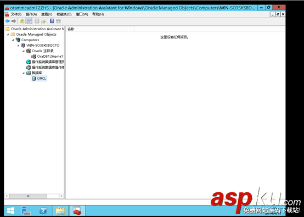The width and height of the screenshot is (304, 217).
Task: Select the 数据库 tree node
Action: pos(34,73)
